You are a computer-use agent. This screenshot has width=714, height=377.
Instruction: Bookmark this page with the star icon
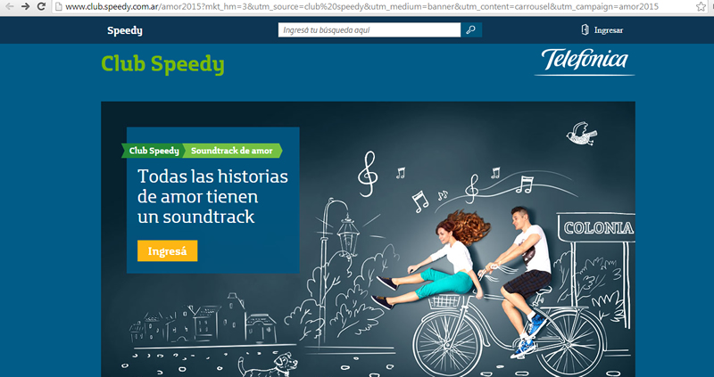tap(701, 6)
